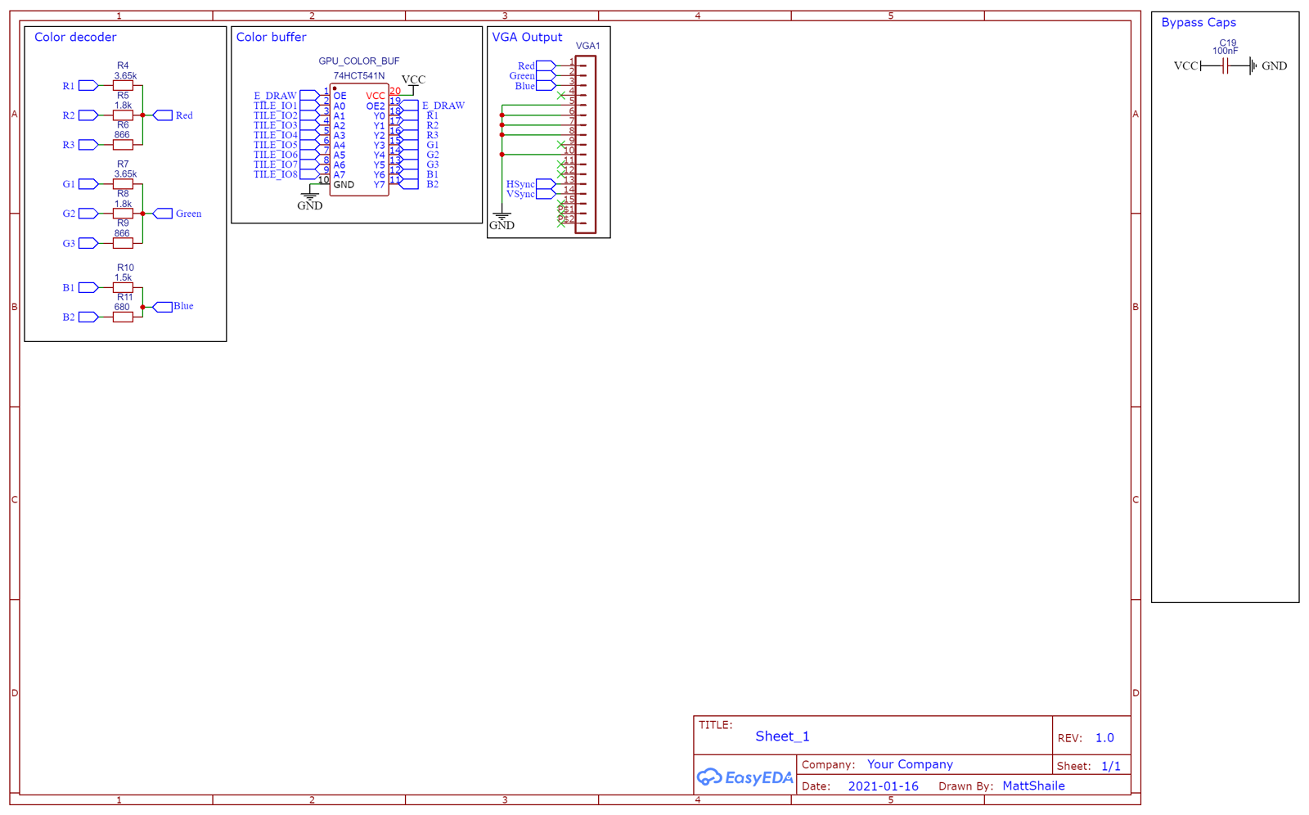1309x815 pixels.
Task: Select the 'GPU_COLOR_BUF' designator label
Action: tap(359, 61)
